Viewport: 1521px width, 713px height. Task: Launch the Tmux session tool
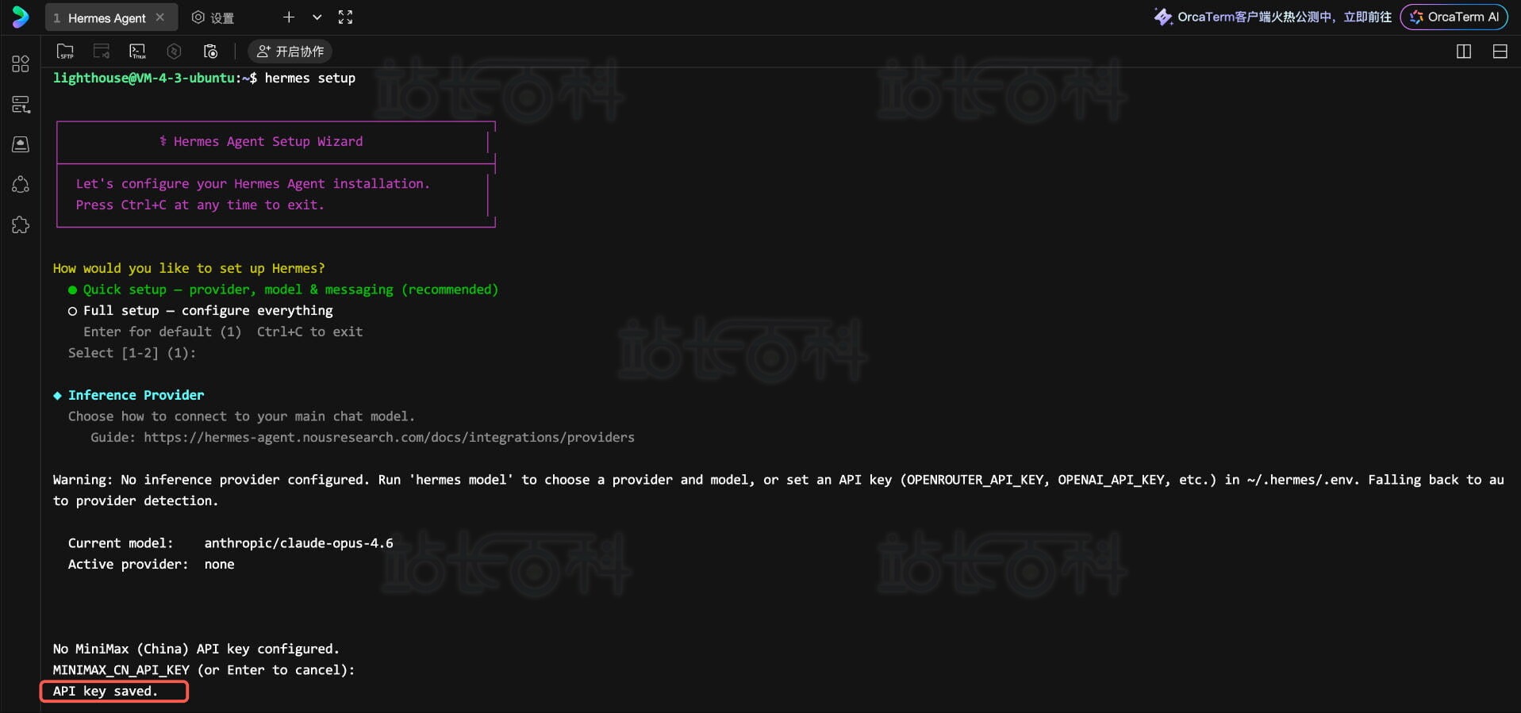click(x=137, y=52)
